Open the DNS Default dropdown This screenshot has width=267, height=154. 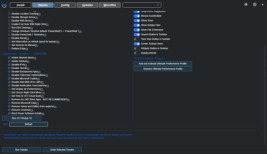click(28, 124)
